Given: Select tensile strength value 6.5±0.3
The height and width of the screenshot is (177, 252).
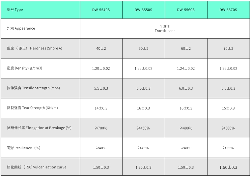Looking at the screenshot, I should [228, 88].
